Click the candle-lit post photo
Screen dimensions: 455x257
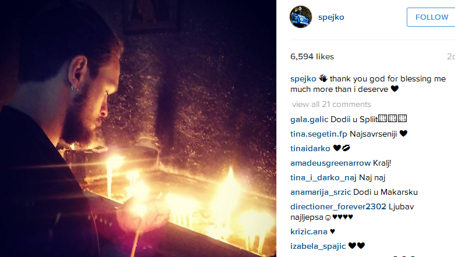(138, 128)
